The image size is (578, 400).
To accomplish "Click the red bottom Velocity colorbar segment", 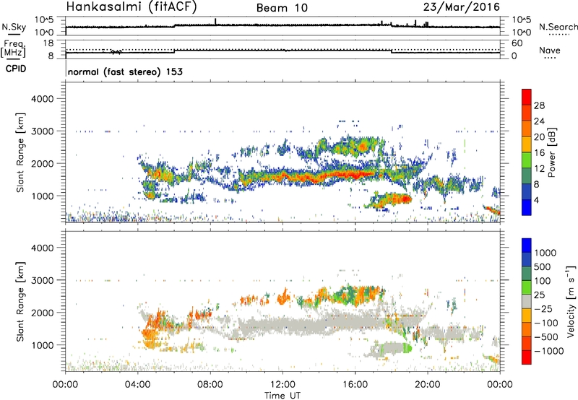I will click(527, 357).
